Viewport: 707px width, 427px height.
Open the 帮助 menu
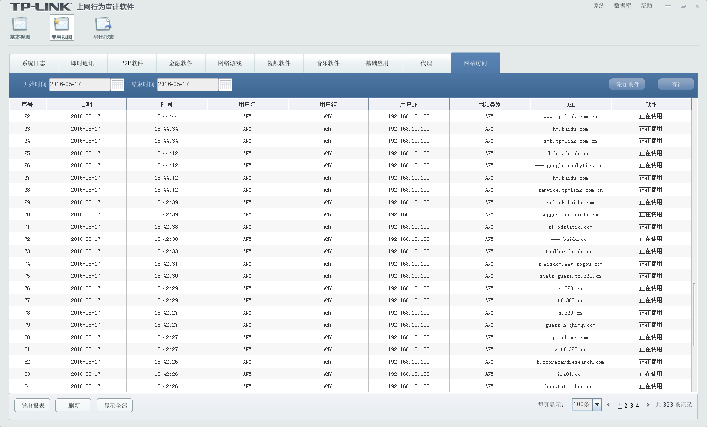tap(646, 6)
